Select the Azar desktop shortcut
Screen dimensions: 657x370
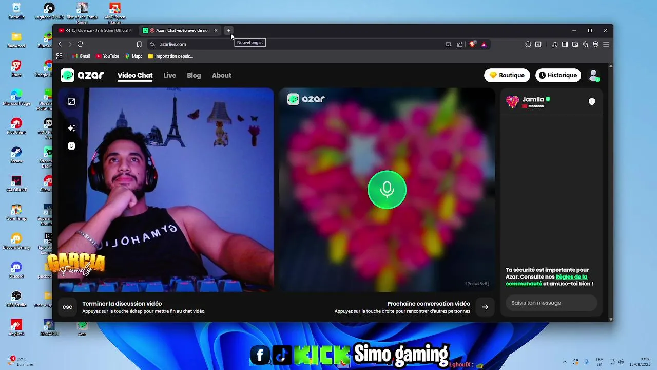(82, 327)
